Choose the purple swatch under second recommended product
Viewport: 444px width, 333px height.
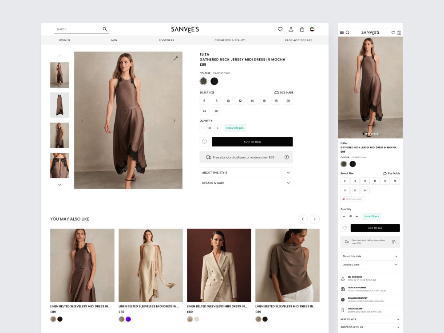[128, 319]
